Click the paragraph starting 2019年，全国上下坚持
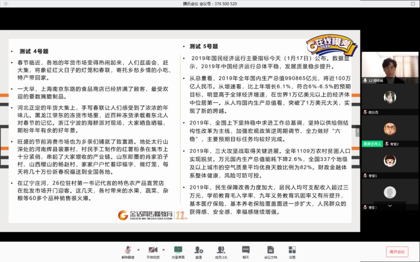 269,131
